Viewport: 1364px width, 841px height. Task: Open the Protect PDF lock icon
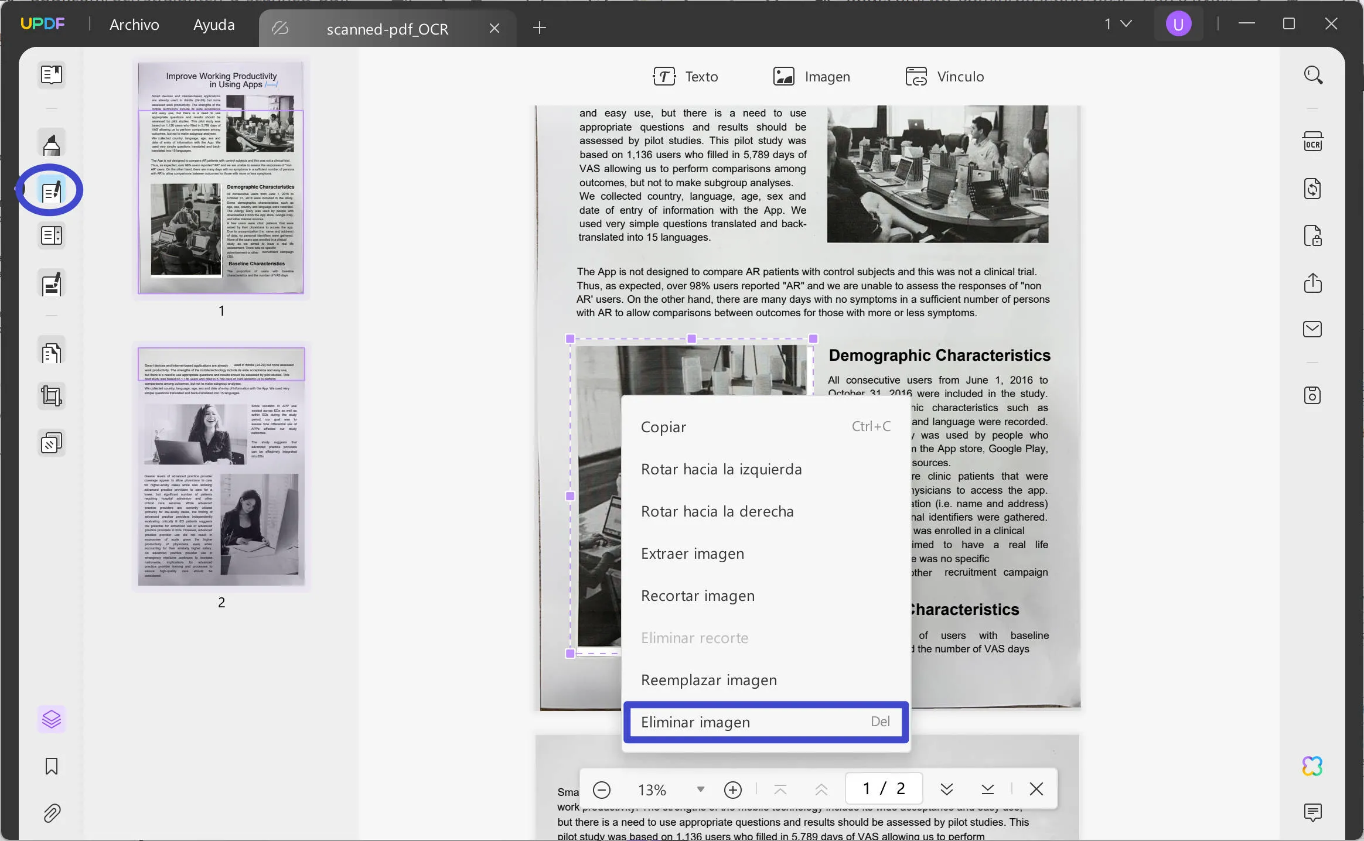tap(1313, 235)
